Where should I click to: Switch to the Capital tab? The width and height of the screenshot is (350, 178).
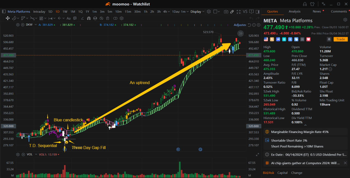[282, 173]
